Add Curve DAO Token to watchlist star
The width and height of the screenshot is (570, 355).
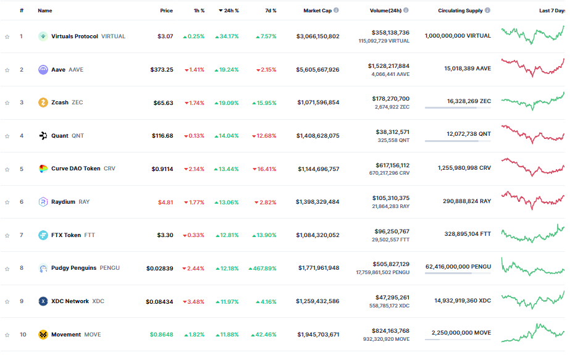click(x=7, y=169)
